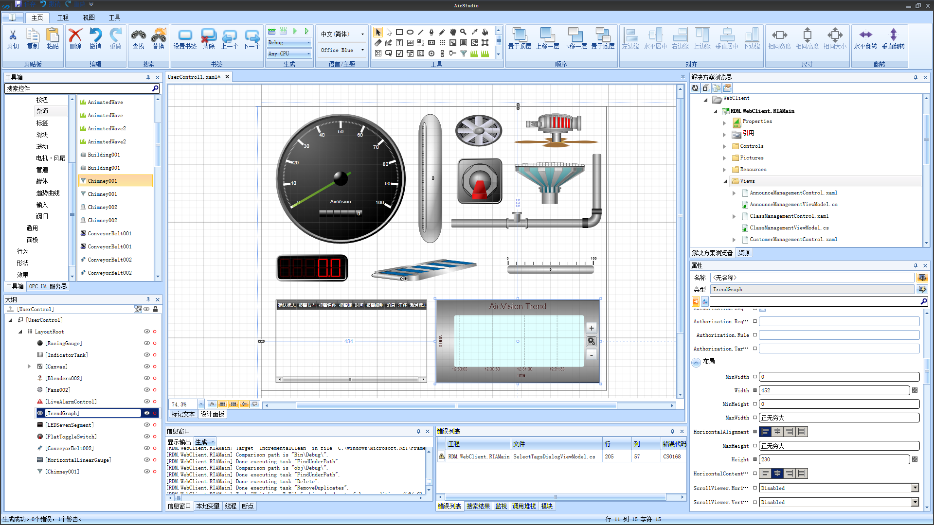Hide the [LiveAlarmControl] element
The width and height of the screenshot is (934, 525).
click(x=146, y=402)
